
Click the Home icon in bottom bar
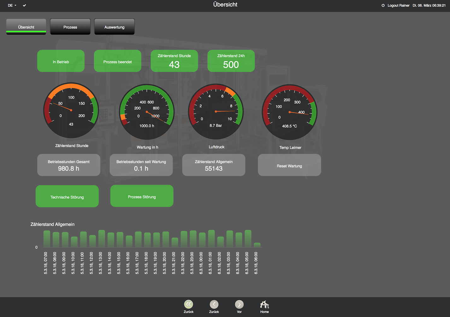(264, 305)
